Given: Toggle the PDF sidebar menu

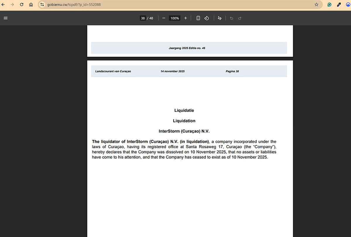Looking at the screenshot, I should (x=6, y=18).
